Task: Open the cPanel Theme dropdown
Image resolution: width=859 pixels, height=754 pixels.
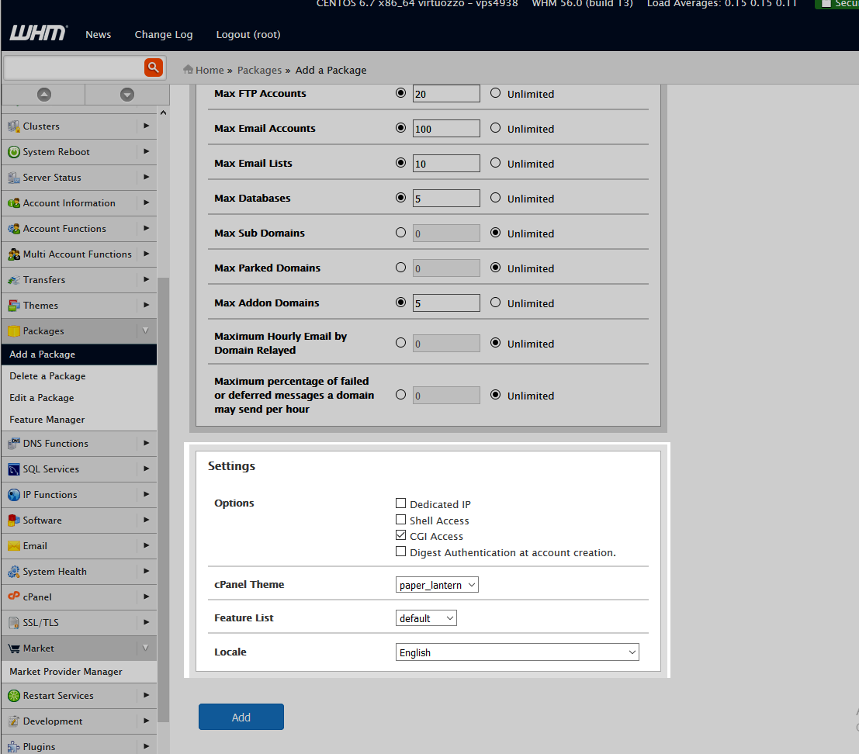Action: [x=437, y=585]
